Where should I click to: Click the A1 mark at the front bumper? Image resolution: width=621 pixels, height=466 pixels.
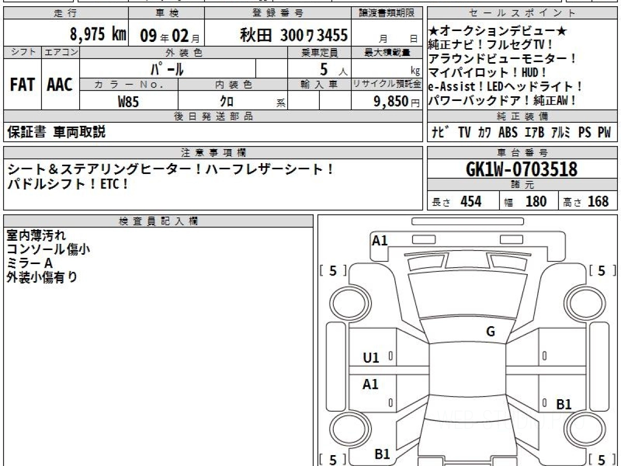380,240
